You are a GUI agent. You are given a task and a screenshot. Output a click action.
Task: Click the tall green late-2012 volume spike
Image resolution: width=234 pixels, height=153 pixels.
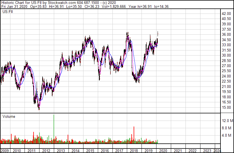[54, 129]
